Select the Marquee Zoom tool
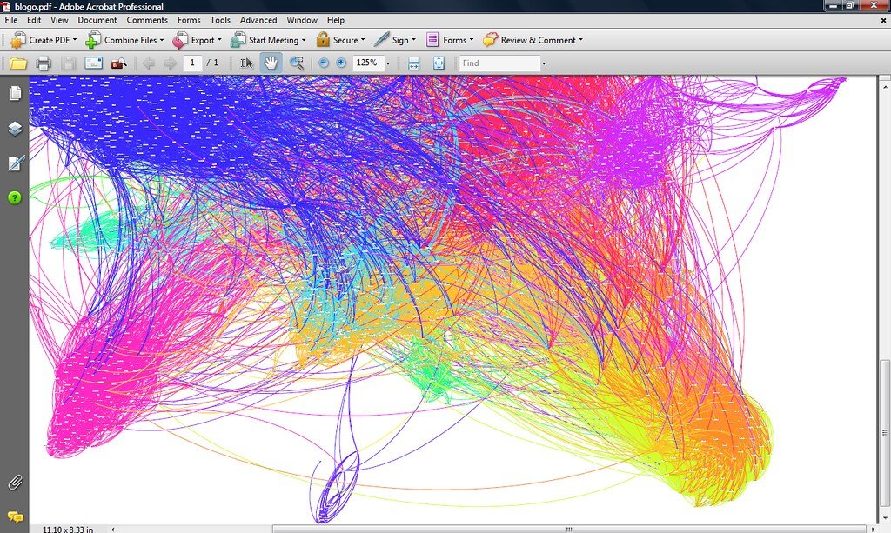The width and height of the screenshot is (891, 533). (297, 63)
